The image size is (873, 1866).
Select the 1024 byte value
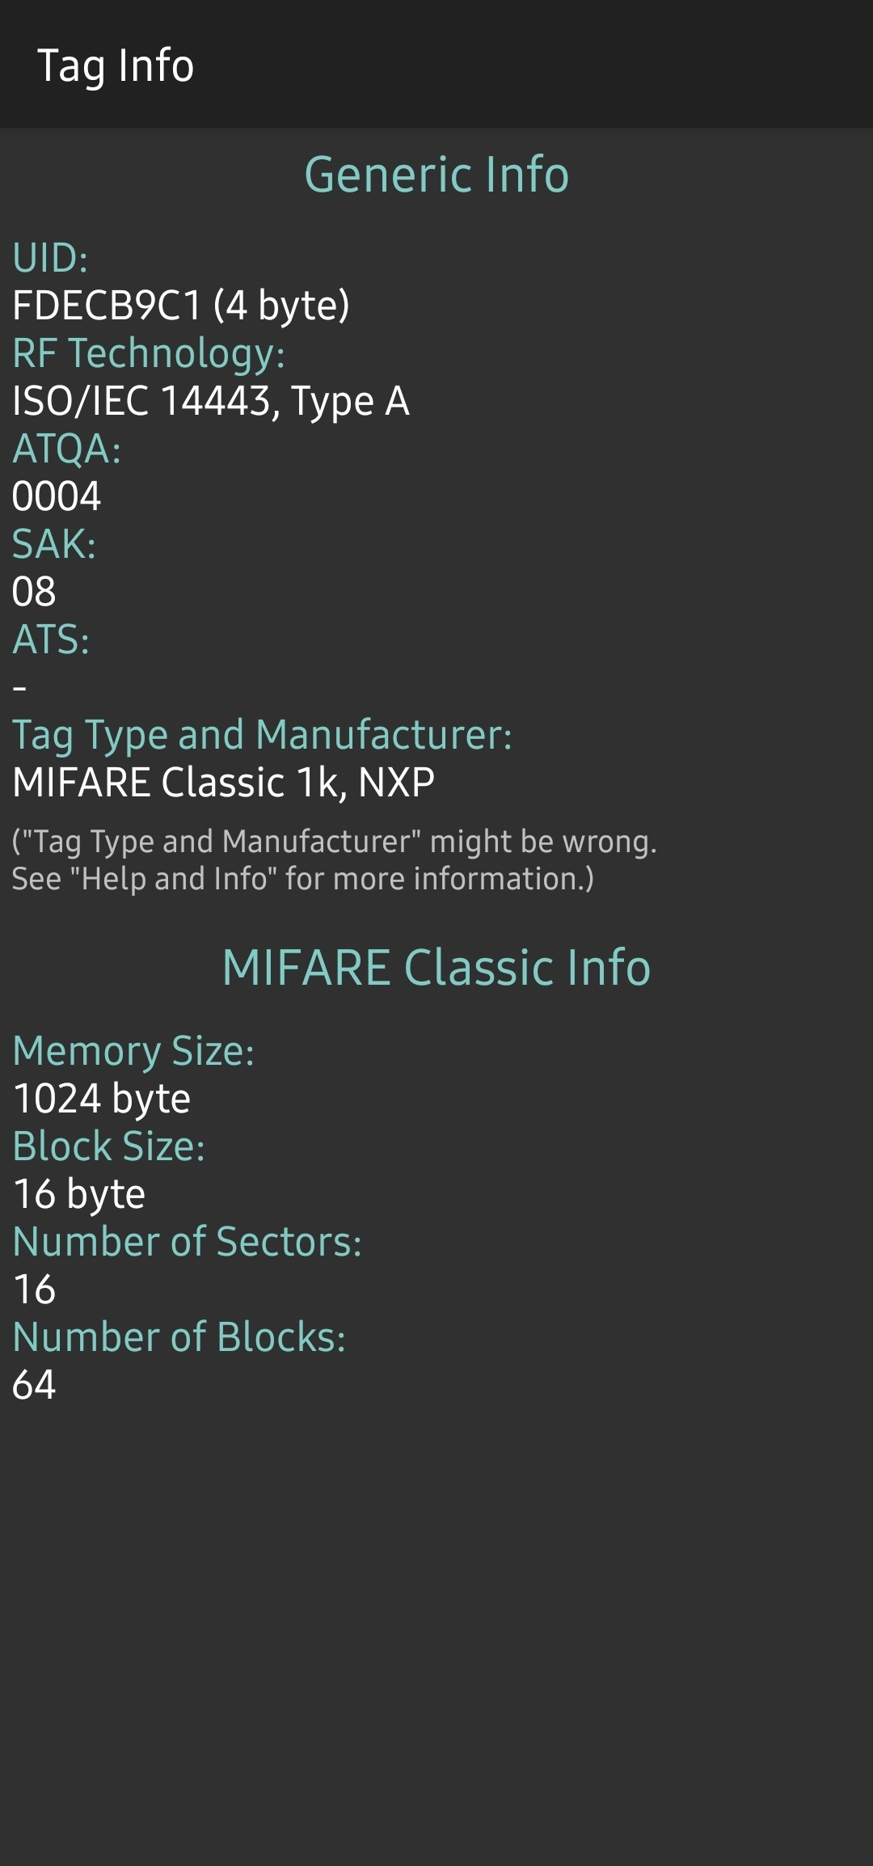click(102, 1099)
